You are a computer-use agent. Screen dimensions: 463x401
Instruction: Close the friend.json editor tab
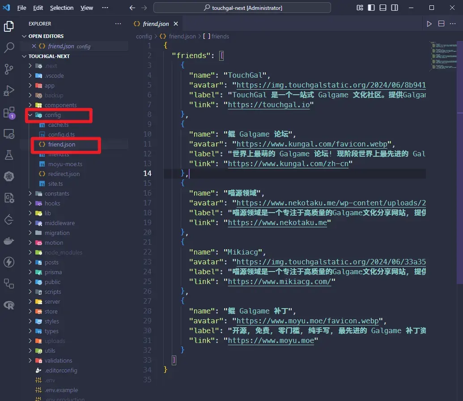(176, 24)
